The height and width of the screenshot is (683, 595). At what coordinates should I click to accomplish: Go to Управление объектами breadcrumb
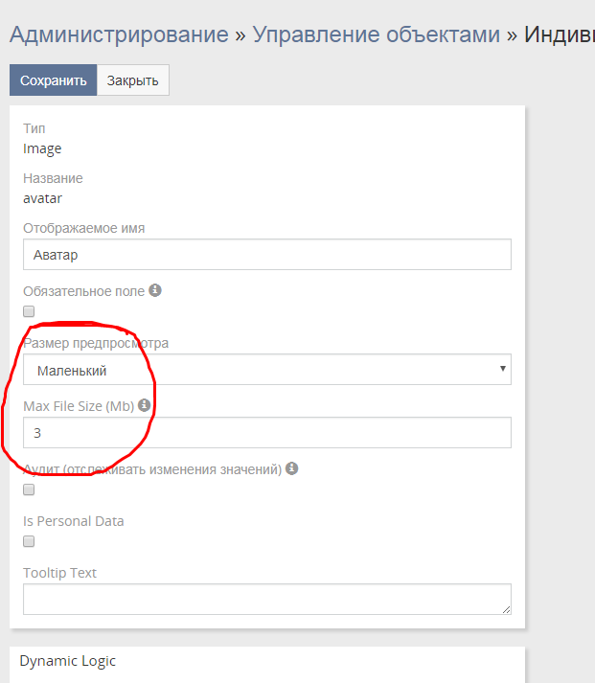point(376,35)
